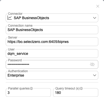Click the User field containing dqm_service

point(52,54)
